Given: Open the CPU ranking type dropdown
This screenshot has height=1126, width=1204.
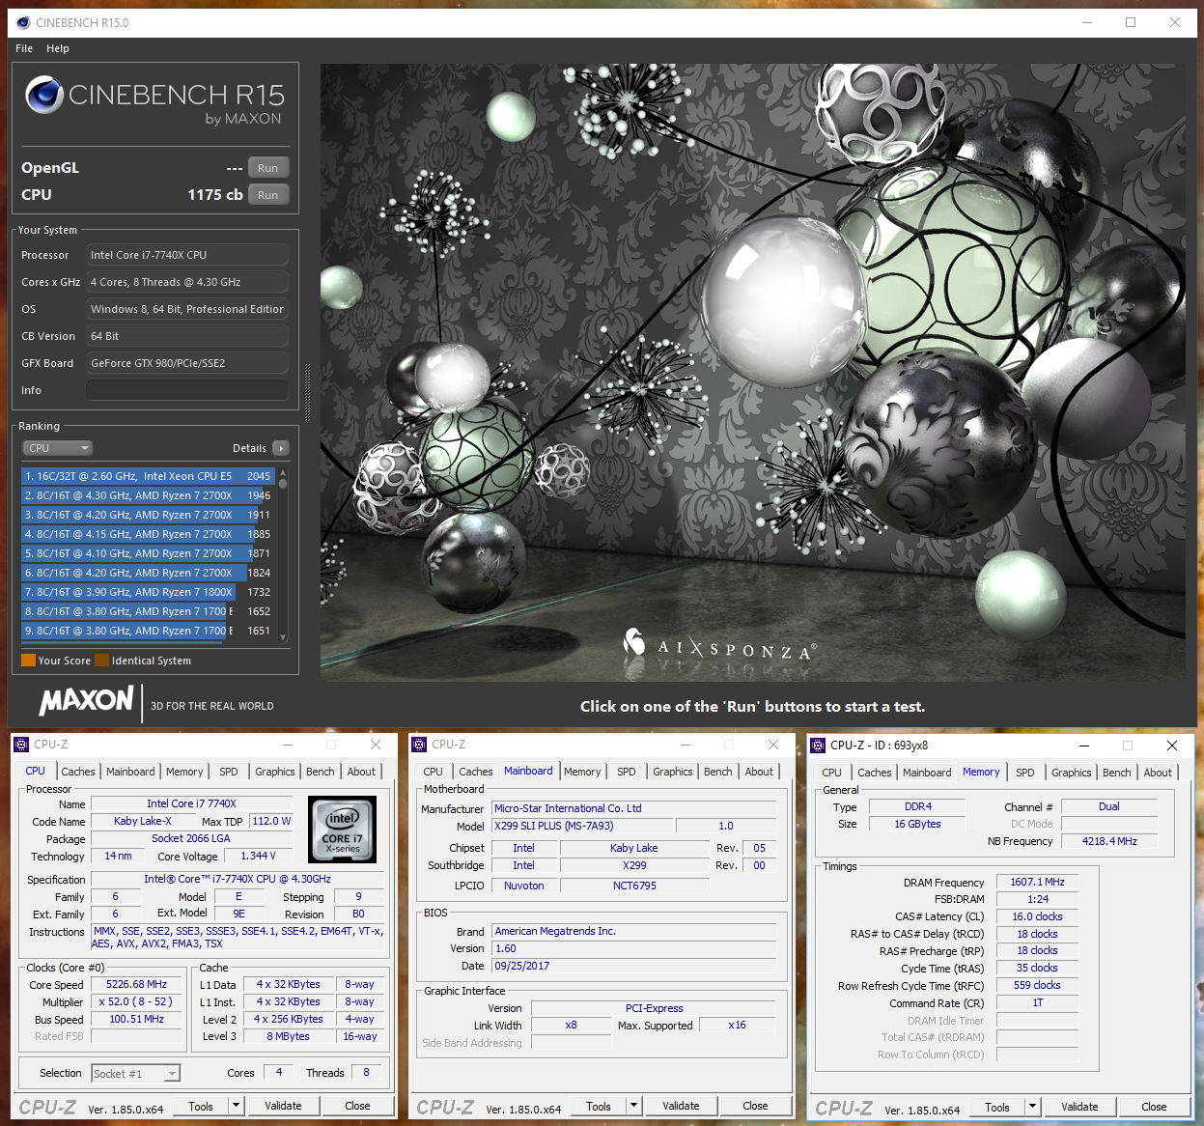Looking at the screenshot, I should coord(58,448).
